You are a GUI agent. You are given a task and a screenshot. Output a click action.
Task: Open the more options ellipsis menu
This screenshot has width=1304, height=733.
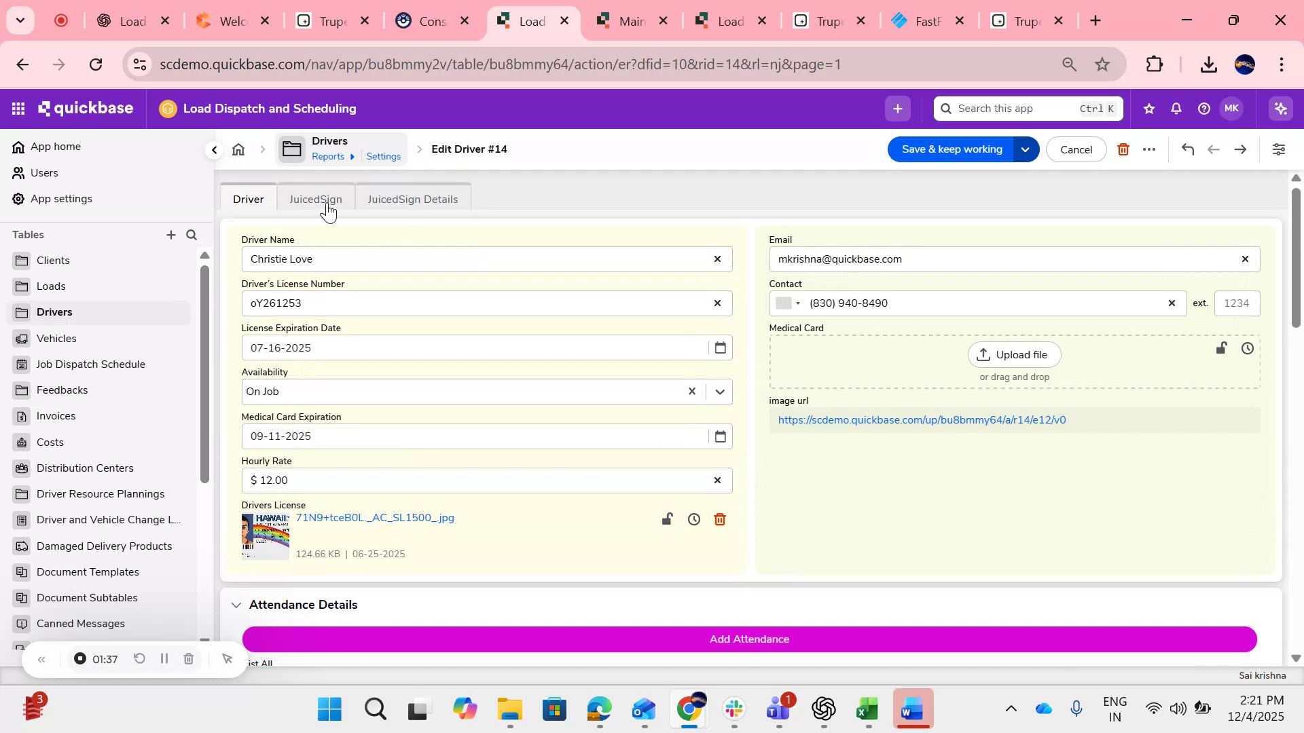point(1149,149)
